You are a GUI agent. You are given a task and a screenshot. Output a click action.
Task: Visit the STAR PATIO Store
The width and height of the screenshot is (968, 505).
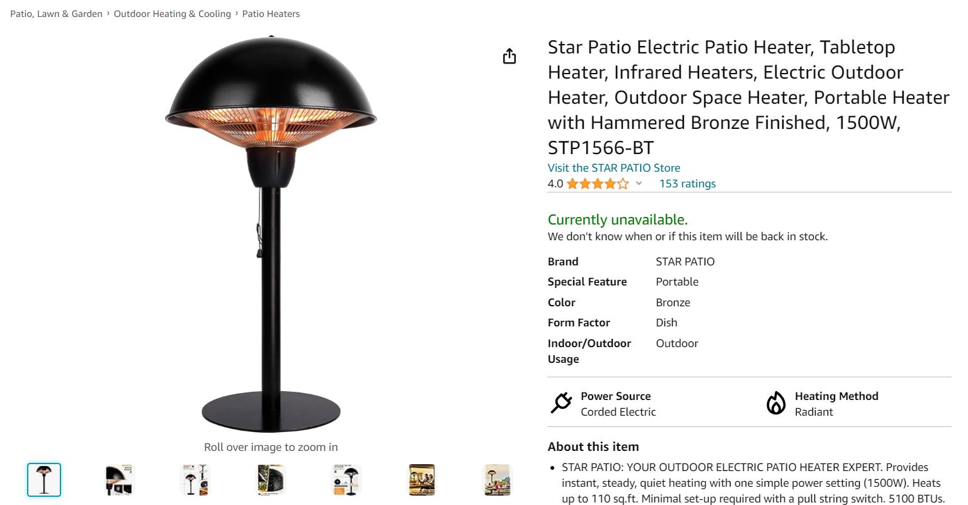tap(613, 168)
